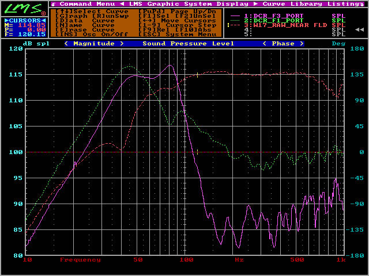Viewport: 369px width, 276px height.
Task: Click the 50 frequency tick label
Action: 138,260
